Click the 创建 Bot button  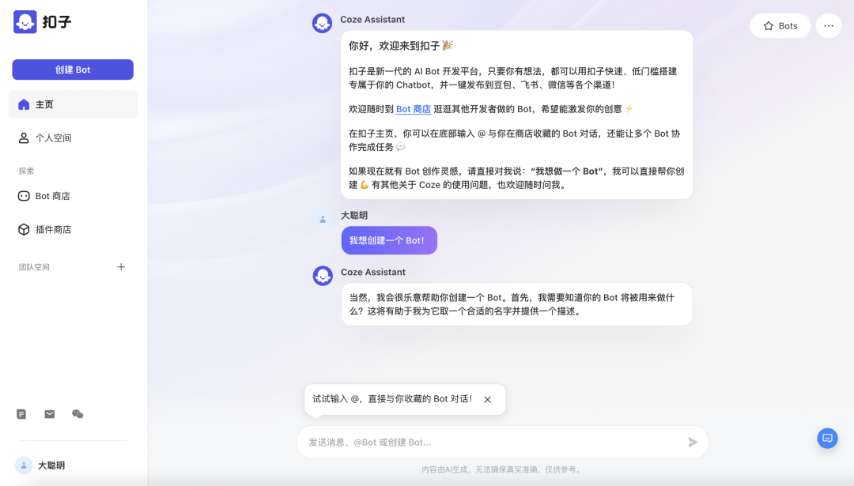point(73,70)
